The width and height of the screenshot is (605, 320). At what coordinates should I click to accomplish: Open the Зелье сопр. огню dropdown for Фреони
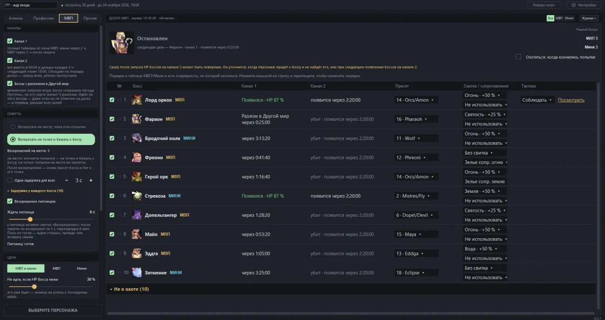tap(486, 162)
